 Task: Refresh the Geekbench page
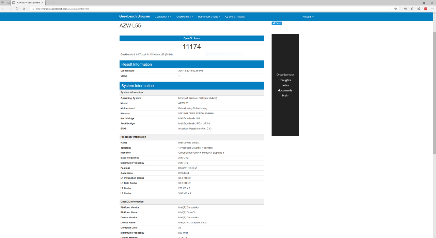pyautogui.click(x=17, y=9)
